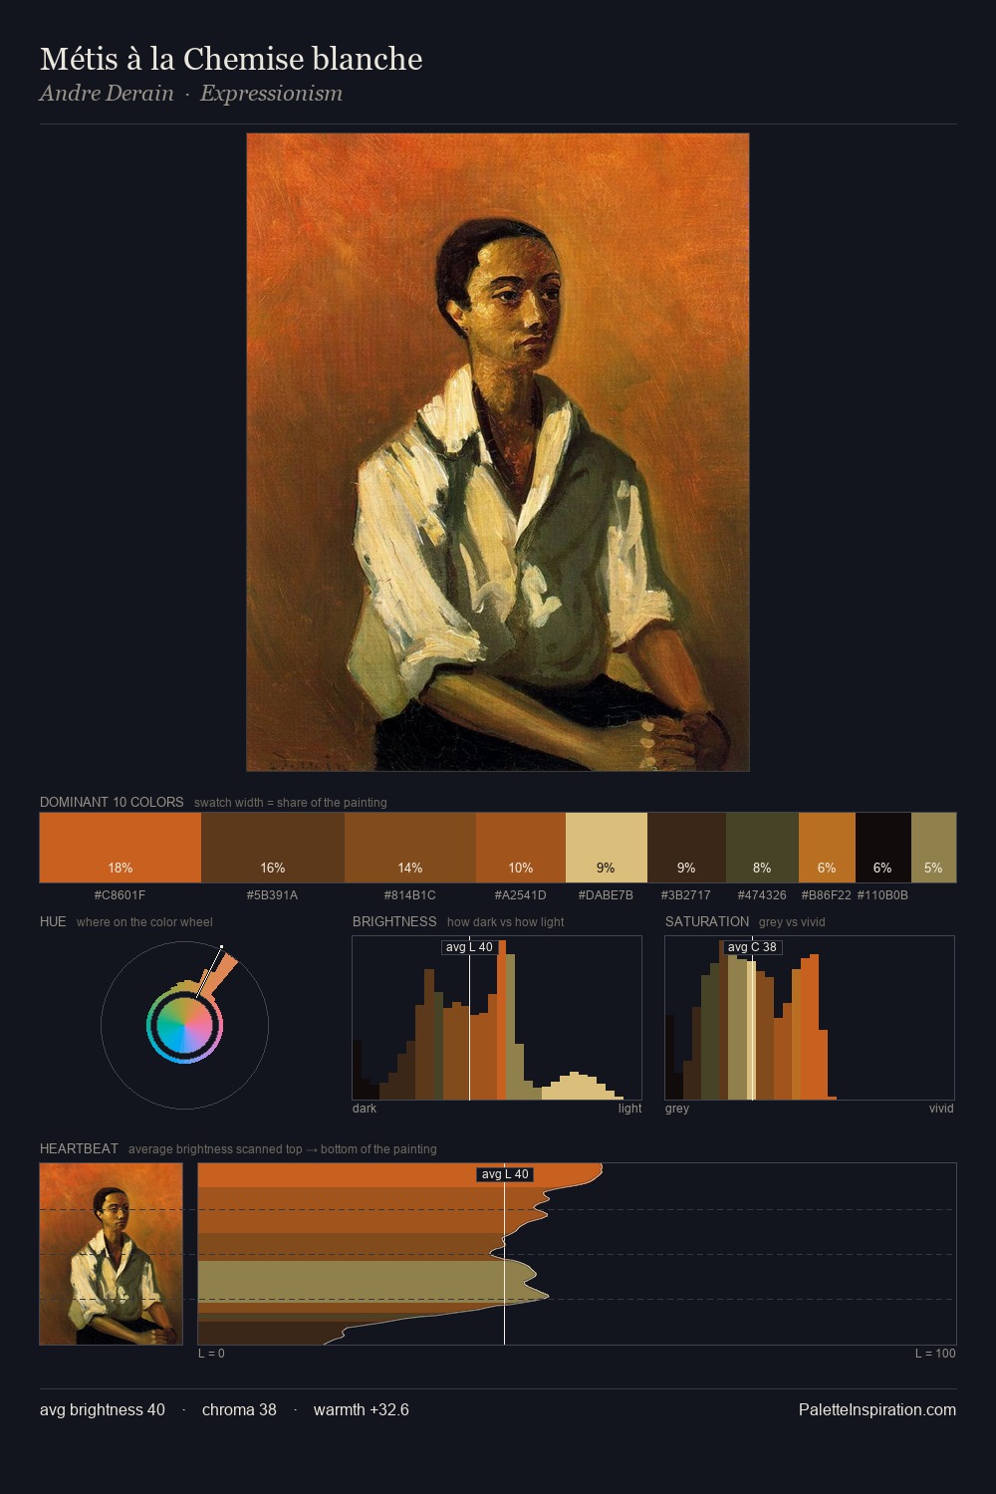Select the #5B391A brown swatch labeled 16%
The width and height of the screenshot is (996, 1494).
(x=273, y=848)
